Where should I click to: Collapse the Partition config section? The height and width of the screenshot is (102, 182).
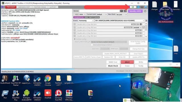pos(75,39)
